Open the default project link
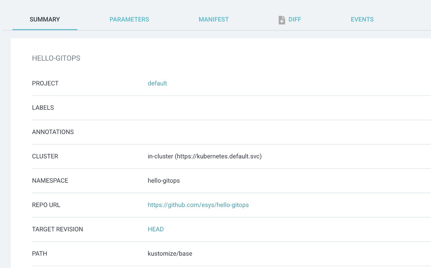This screenshot has width=431, height=268. (x=157, y=83)
